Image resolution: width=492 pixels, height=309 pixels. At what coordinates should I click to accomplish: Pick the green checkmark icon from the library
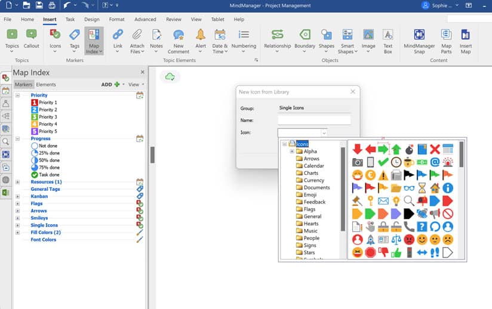[x=383, y=162]
